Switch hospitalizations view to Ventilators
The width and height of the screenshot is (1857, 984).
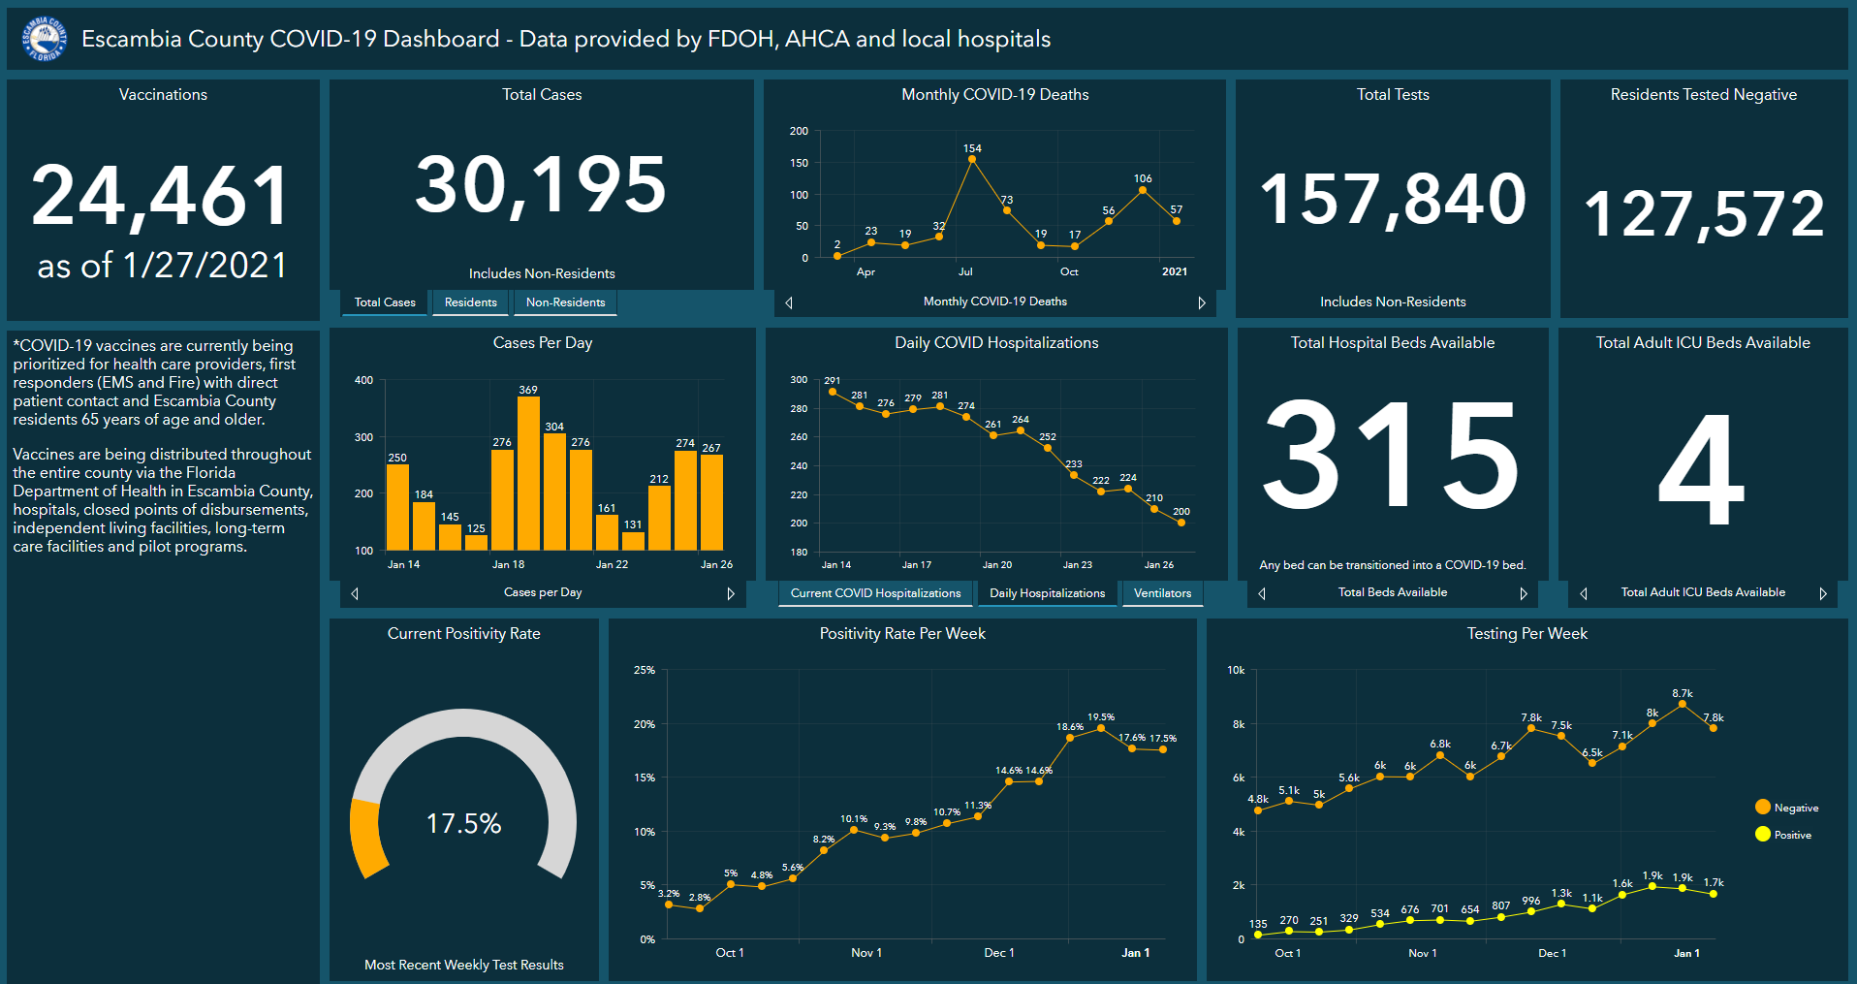point(1162,592)
